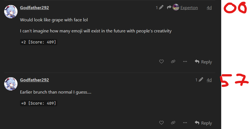This screenshot has height=129, width=249.
Task: Click the +0 Score: 409 code block
Action: point(39,103)
